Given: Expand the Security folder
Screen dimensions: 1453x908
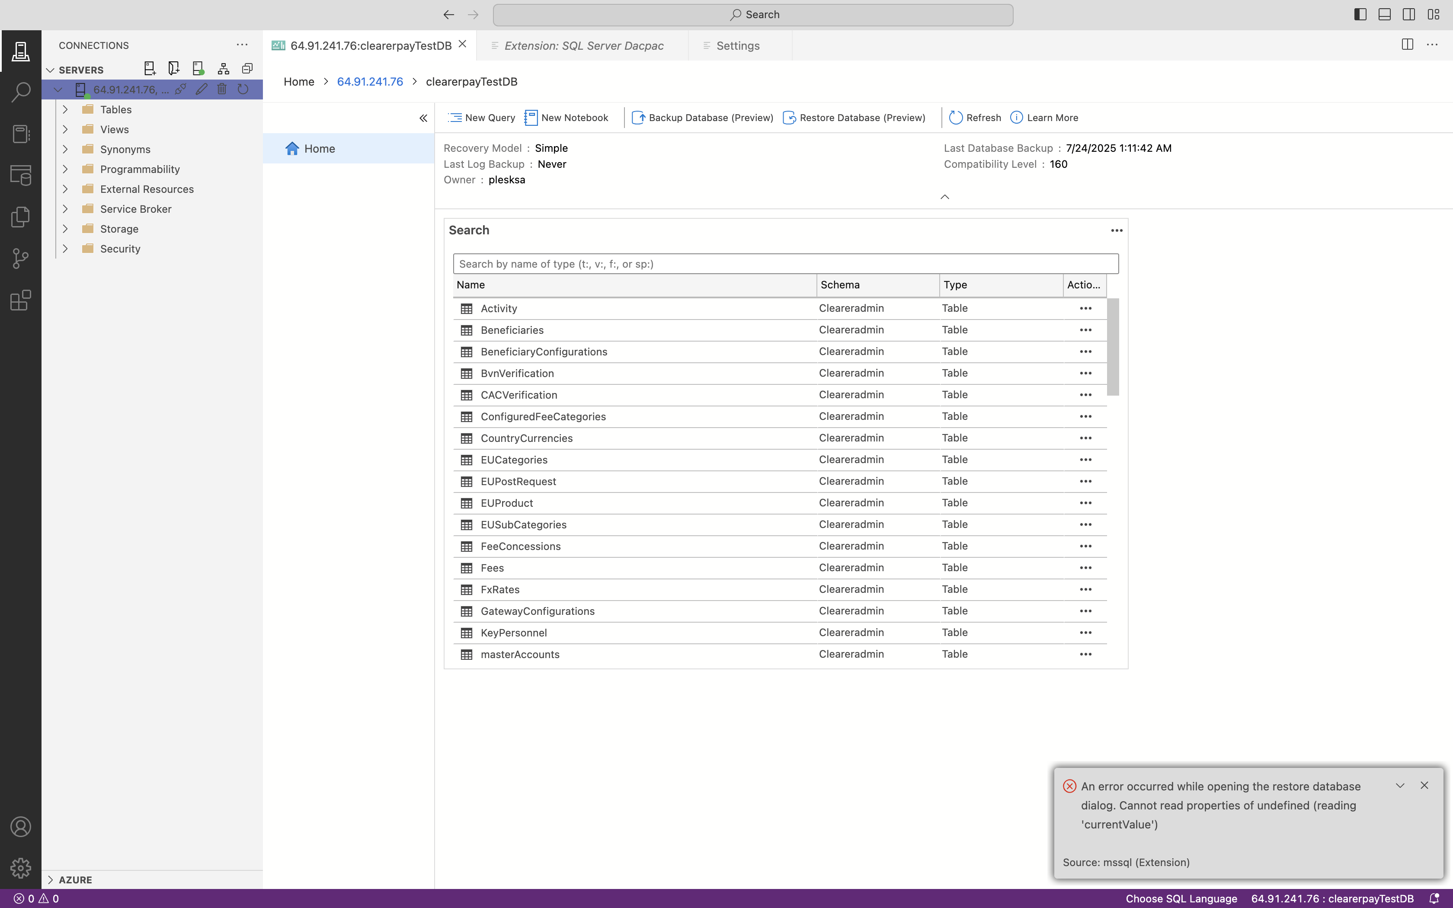Looking at the screenshot, I should [x=65, y=248].
